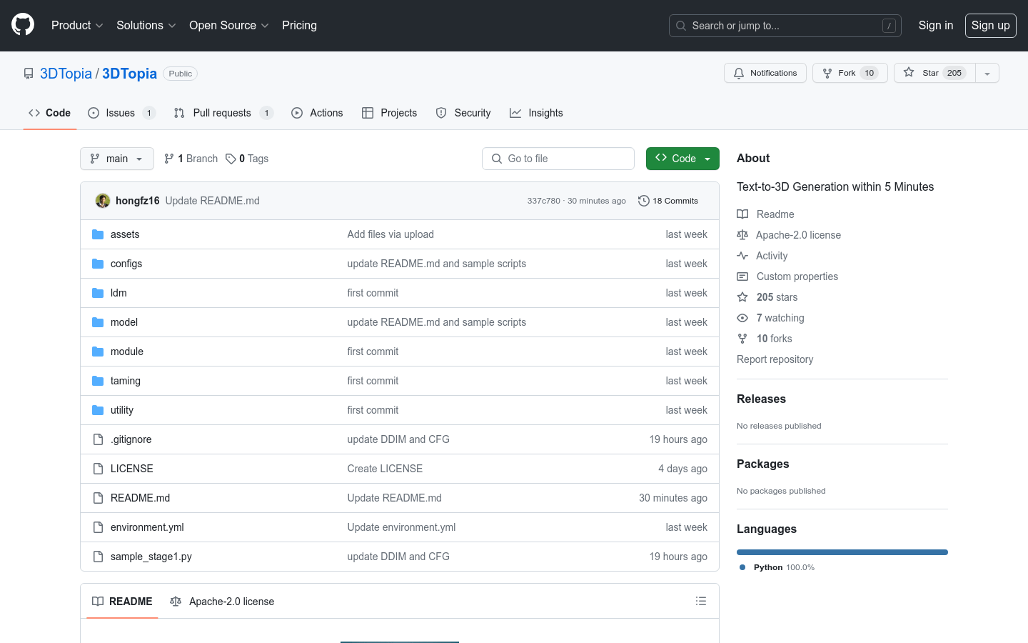This screenshot has width=1028, height=643.
Task: Switch to the Actions tab
Action: coord(317,113)
